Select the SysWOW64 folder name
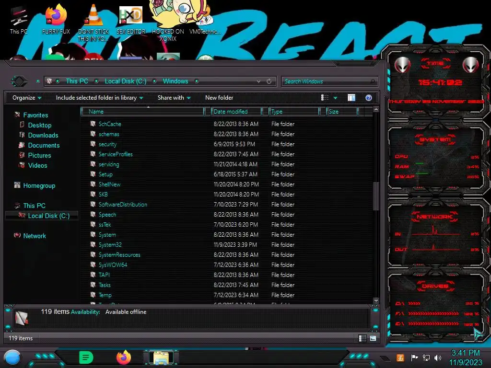 (113, 264)
